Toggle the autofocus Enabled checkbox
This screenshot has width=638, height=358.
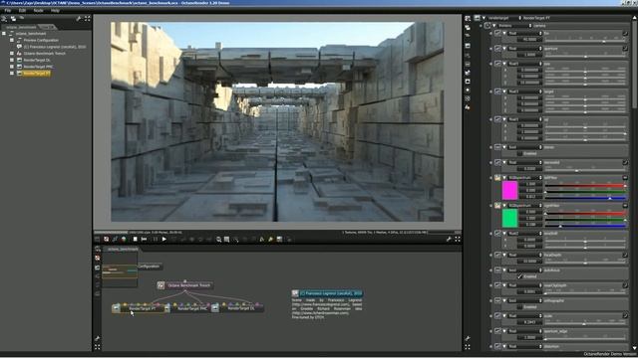(519, 276)
